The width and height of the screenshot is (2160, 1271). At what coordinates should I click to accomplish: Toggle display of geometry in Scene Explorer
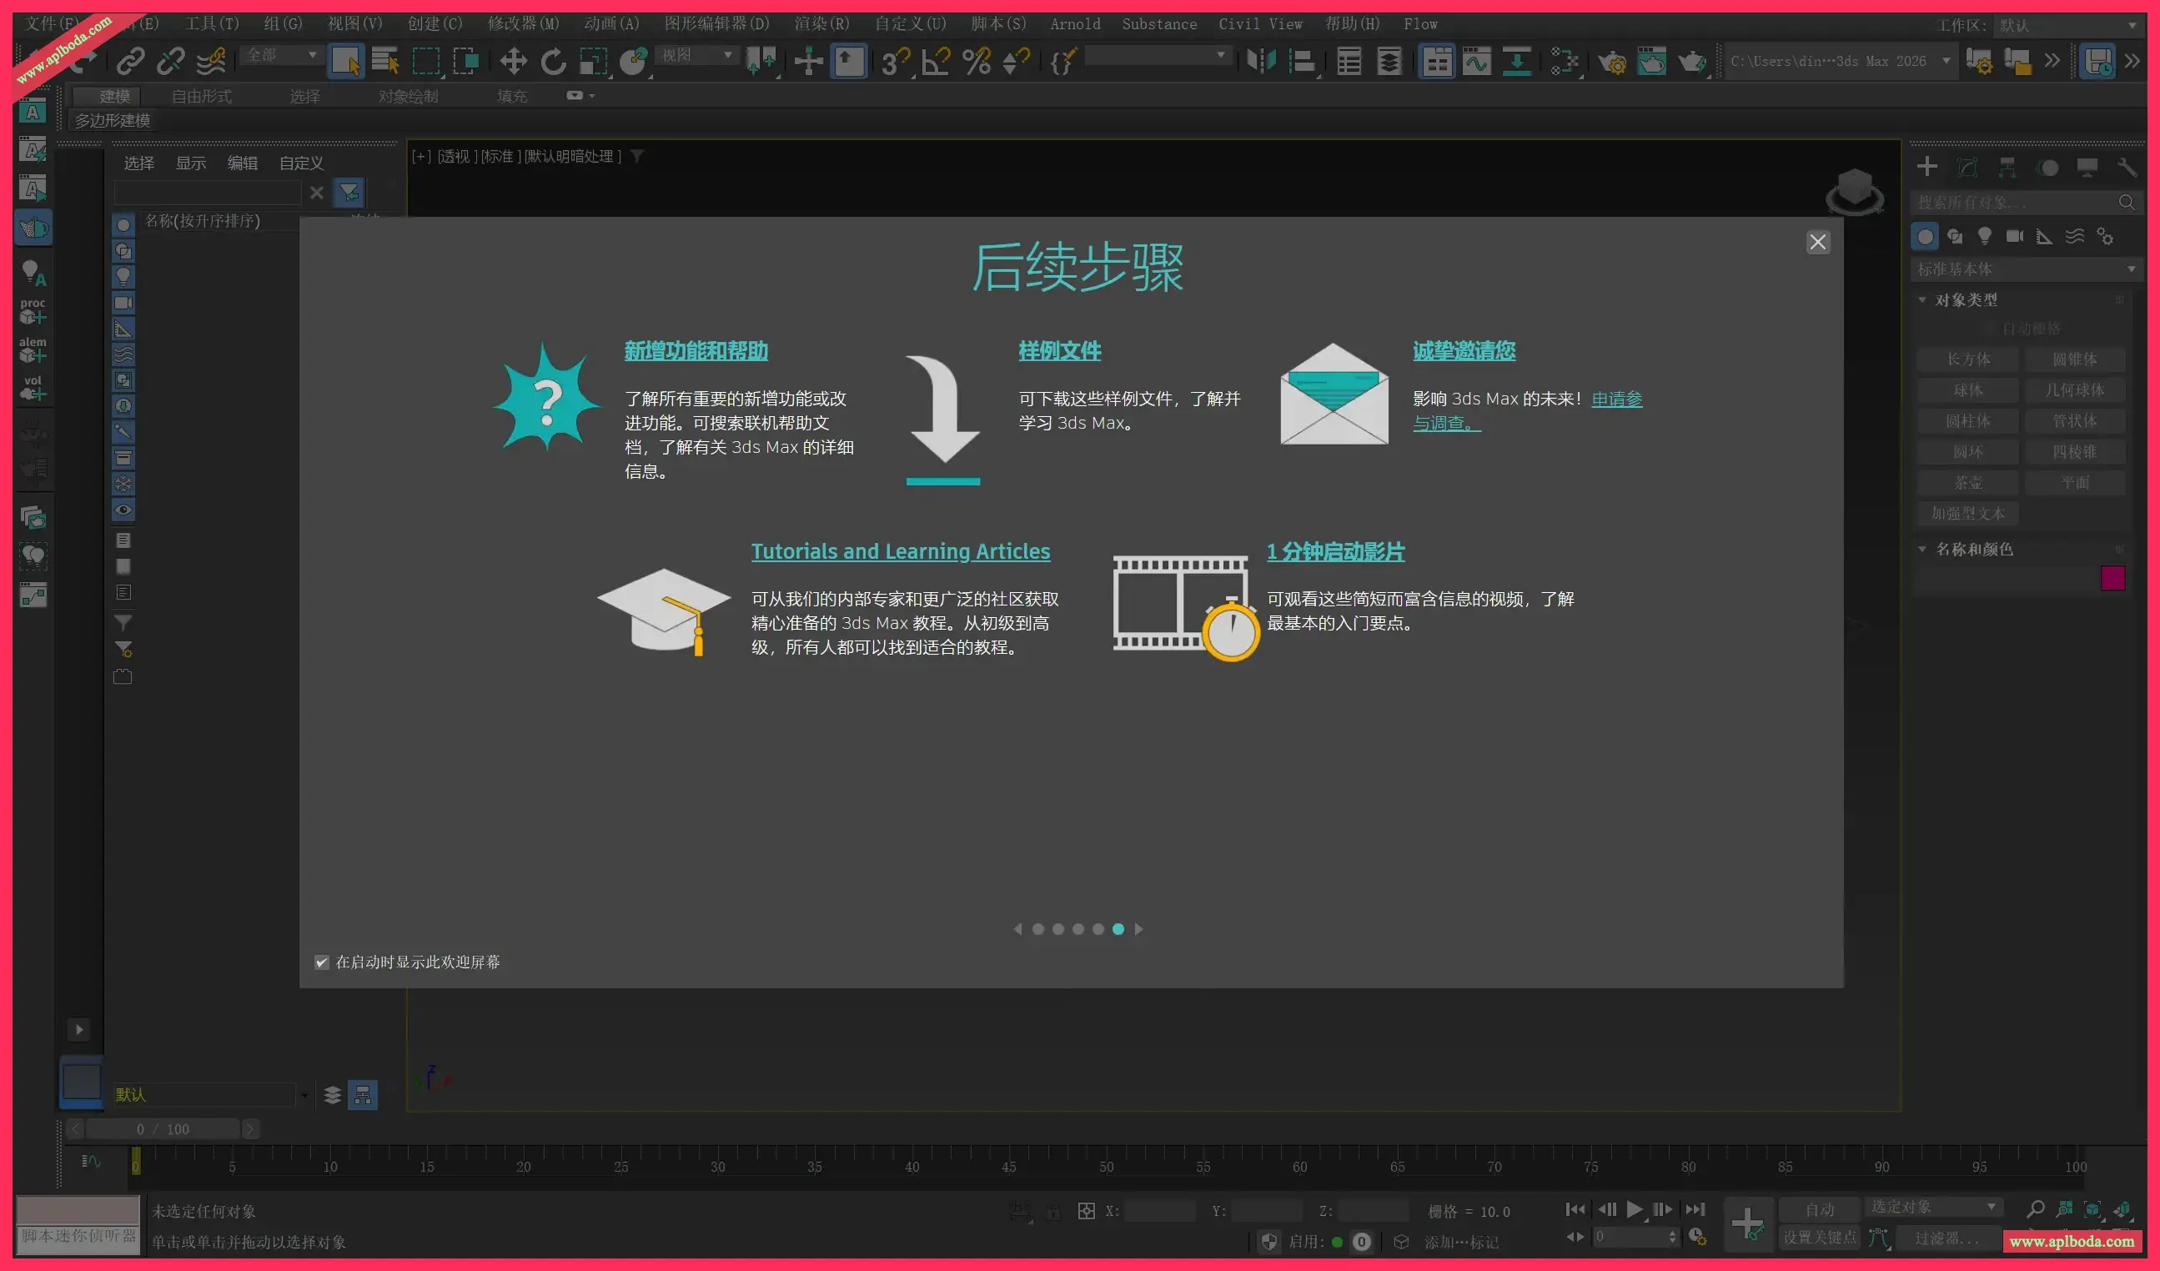(x=123, y=225)
